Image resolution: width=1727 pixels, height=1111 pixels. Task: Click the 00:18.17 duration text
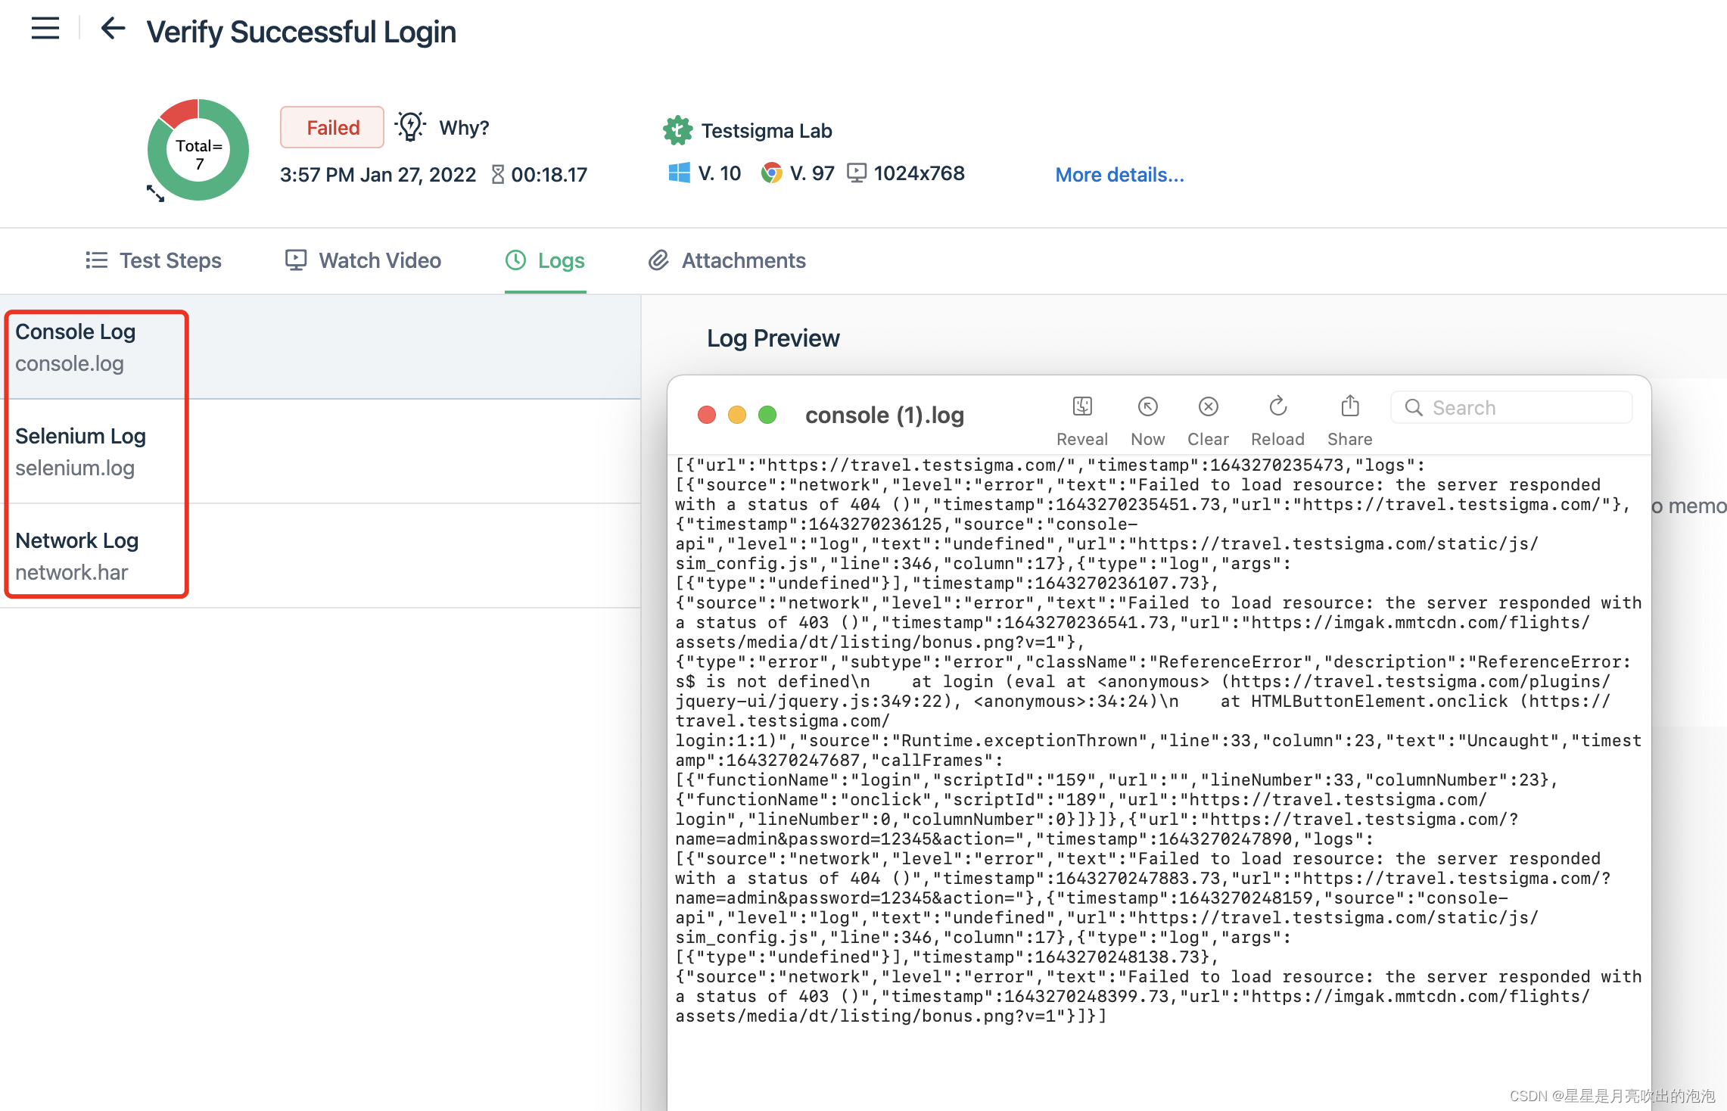tap(549, 175)
